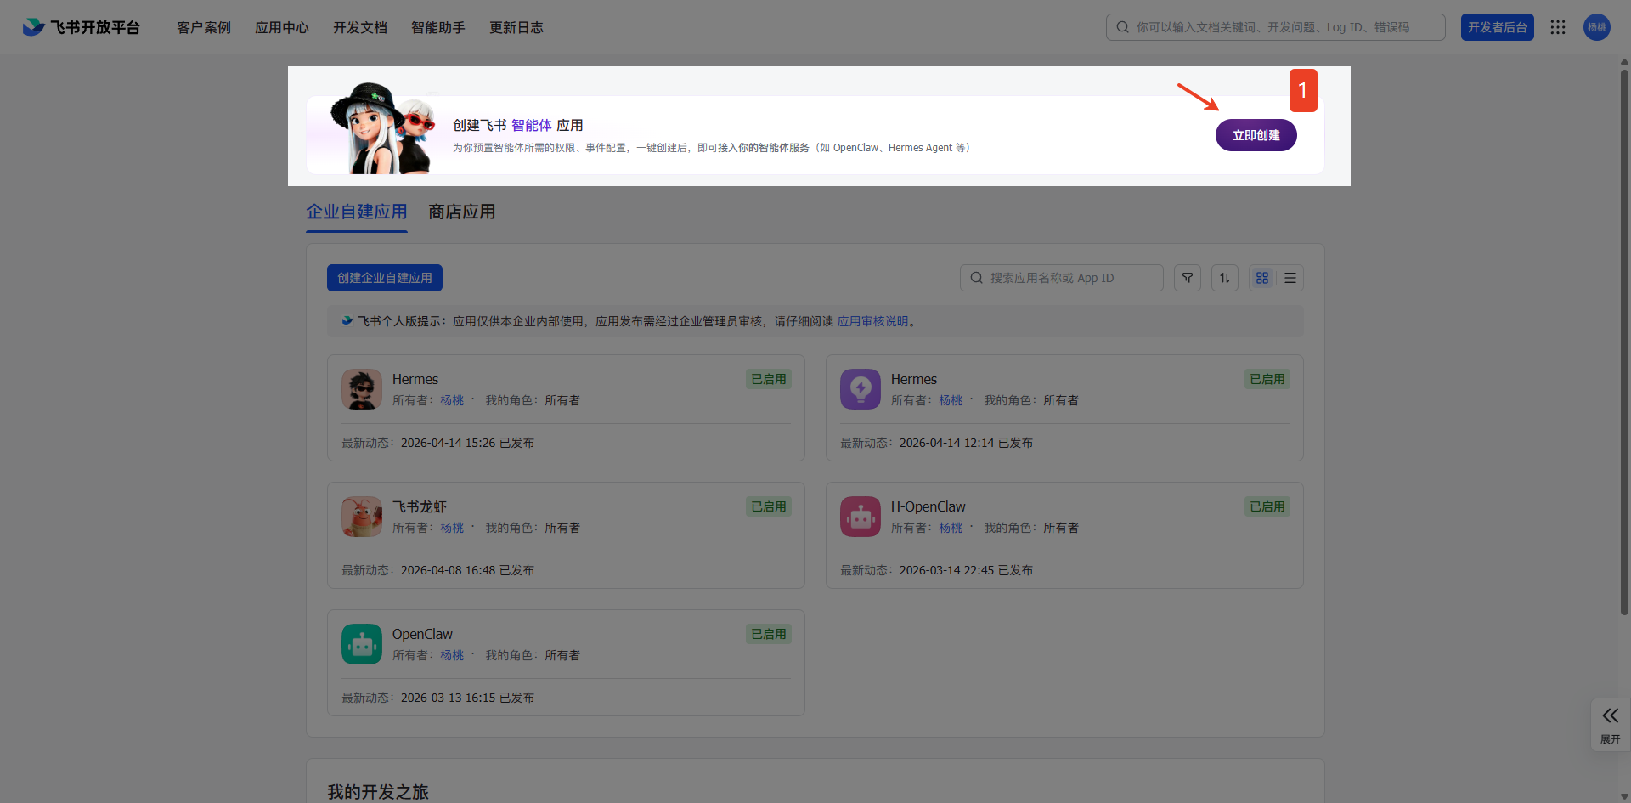Click the 2026-04-14 15:26 已发布 status text
The image size is (1631, 803).
point(467,443)
